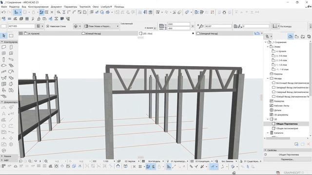Open Разрезы in Navigator tree

click(x=278, y=74)
